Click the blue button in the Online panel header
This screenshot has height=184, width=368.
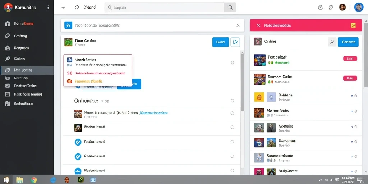[x=348, y=42]
